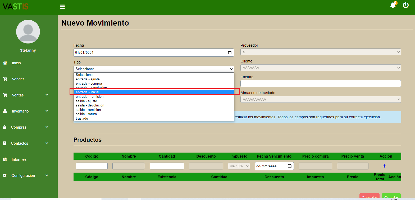Image resolution: width=415 pixels, height=200 pixels.
Task: Click the hamburger menu icon
Action: [x=62, y=7]
